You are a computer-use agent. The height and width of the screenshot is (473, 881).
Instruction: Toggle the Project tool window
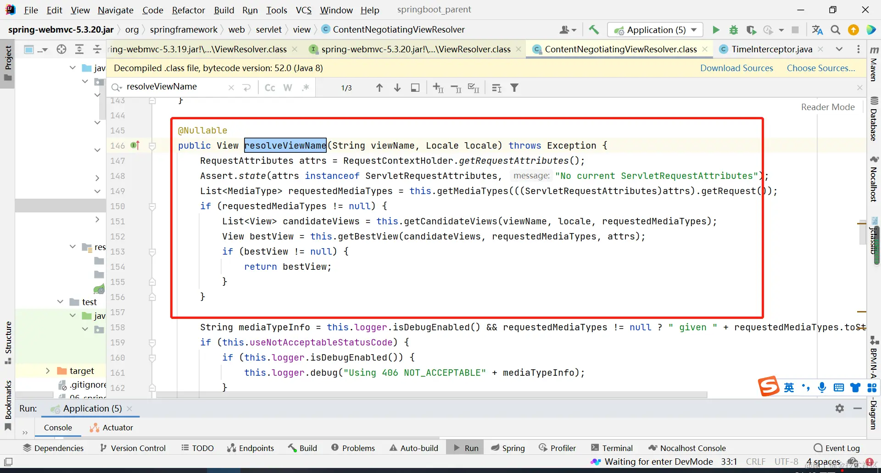(x=8, y=63)
